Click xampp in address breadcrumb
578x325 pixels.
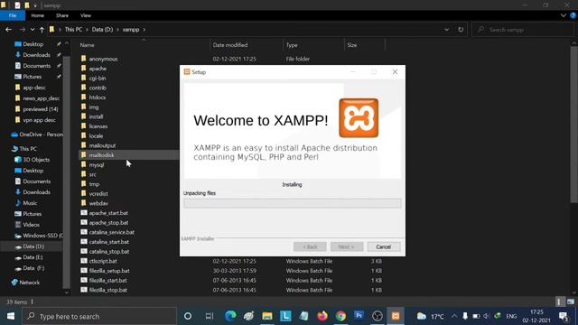(x=131, y=30)
